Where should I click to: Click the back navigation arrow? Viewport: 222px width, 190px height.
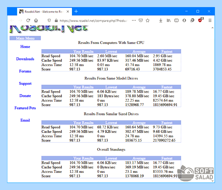click(x=12, y=20)
